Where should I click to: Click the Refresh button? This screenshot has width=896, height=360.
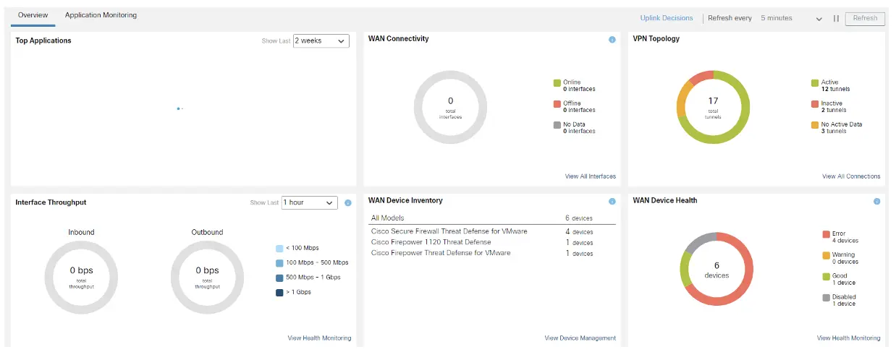click(865, 19)
